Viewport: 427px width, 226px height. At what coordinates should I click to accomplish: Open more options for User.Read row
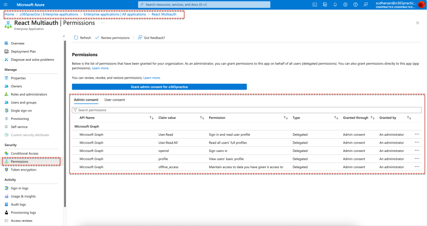[x=417, y=134]
